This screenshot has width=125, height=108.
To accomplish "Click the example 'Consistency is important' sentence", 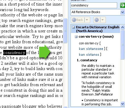I will point(100,102).
